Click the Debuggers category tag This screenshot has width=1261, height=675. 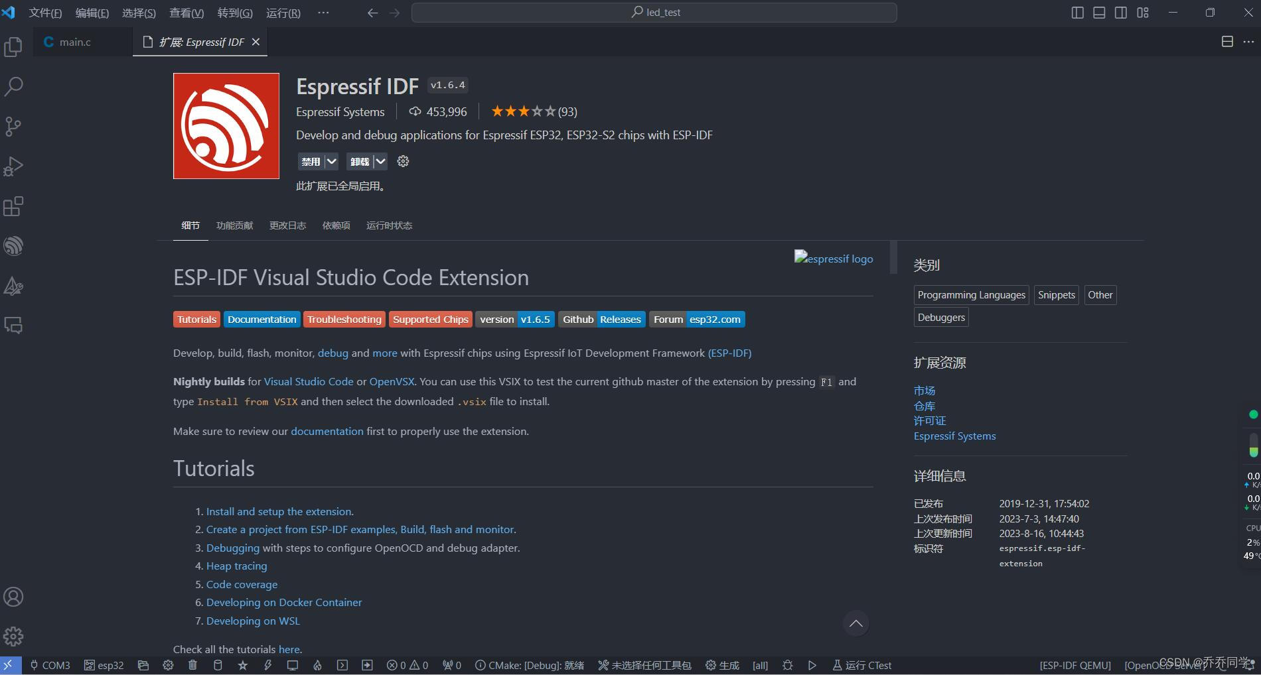pyautogui.click(x=941, y=317)
